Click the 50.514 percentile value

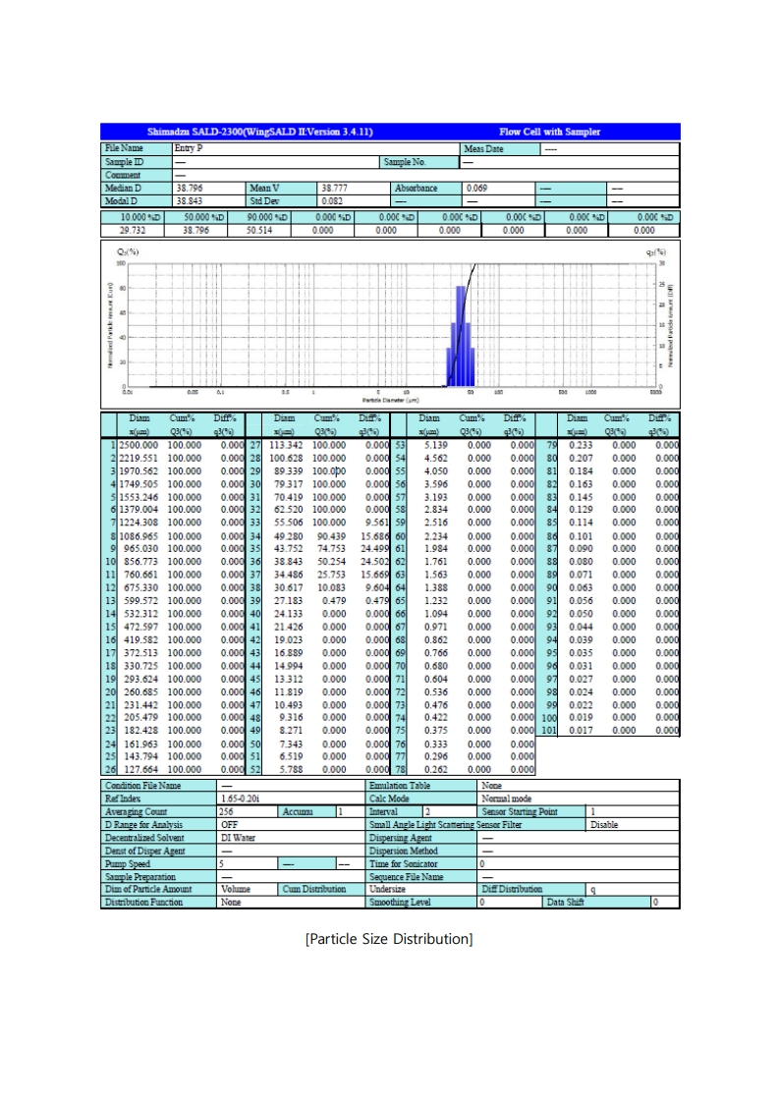(260, 230)
